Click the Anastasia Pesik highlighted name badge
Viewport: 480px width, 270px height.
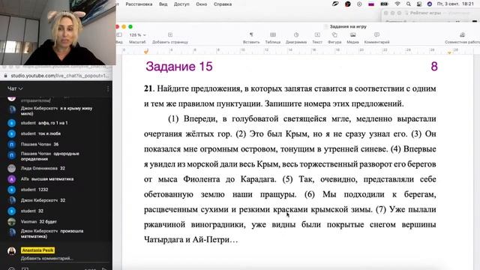[x=38, y=250]
